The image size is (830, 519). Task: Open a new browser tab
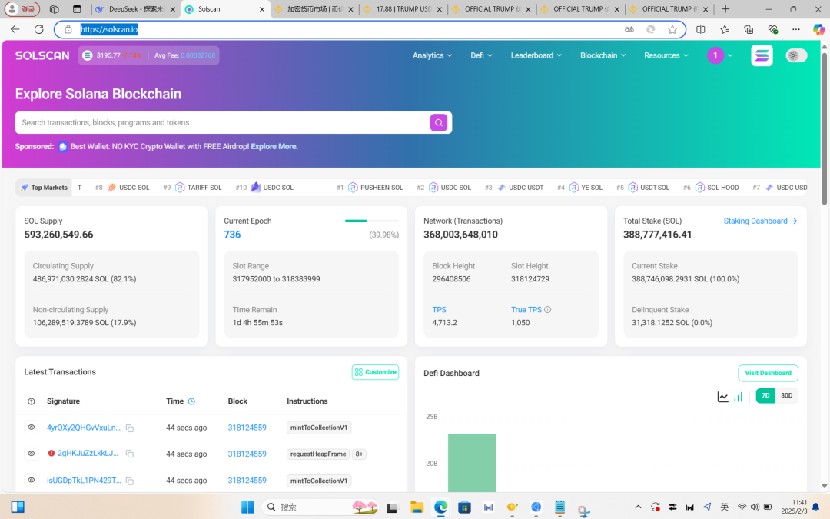tap(725, 9)
